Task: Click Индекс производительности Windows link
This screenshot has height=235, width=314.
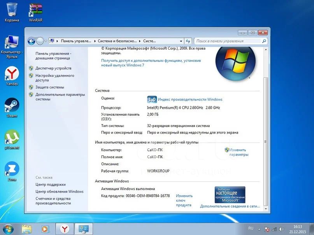Action: click(190, 99)
